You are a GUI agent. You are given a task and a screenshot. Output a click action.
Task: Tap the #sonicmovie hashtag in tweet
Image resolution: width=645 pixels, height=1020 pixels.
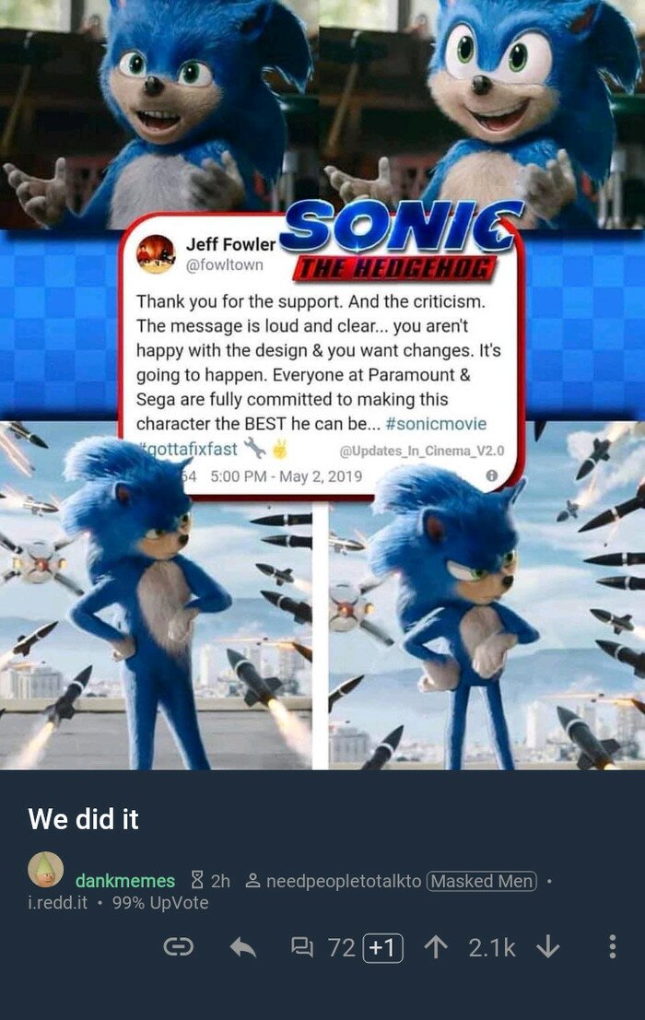[x=436, y=424]
